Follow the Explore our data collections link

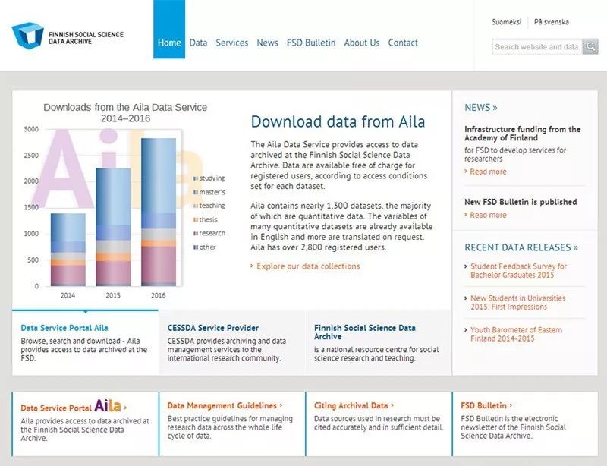coord(308,266)
